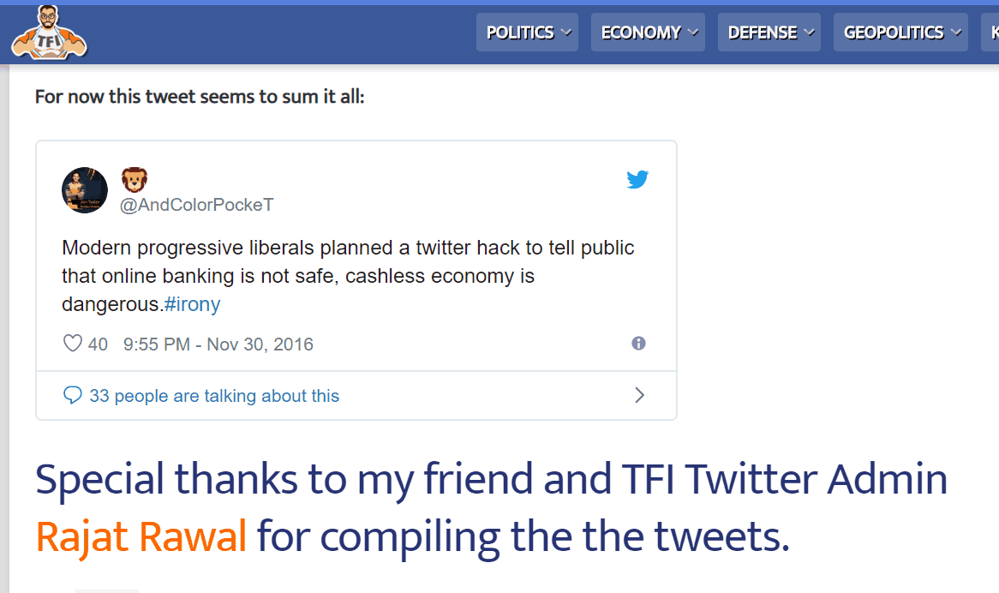Open the #irony hashtag link
The height and width of the screenshot is (593, 999).
point(192,304)
